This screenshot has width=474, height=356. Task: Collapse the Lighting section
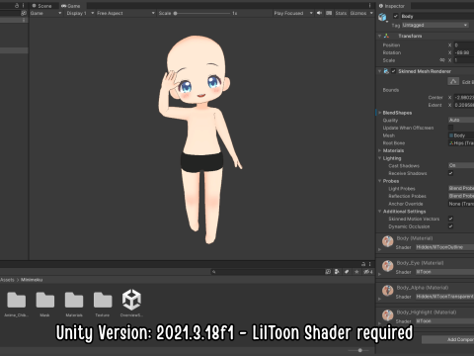[x=379, y=158]
